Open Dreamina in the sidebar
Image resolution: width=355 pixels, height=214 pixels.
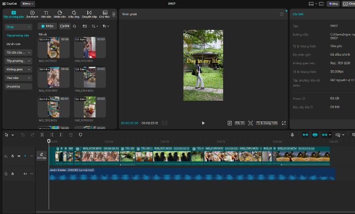click(x=18, y=87)
